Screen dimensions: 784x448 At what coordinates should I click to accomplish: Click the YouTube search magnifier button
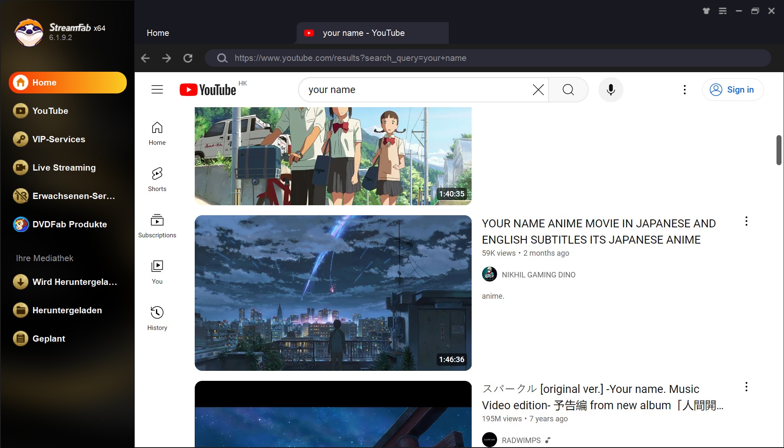tap(568, 90)
